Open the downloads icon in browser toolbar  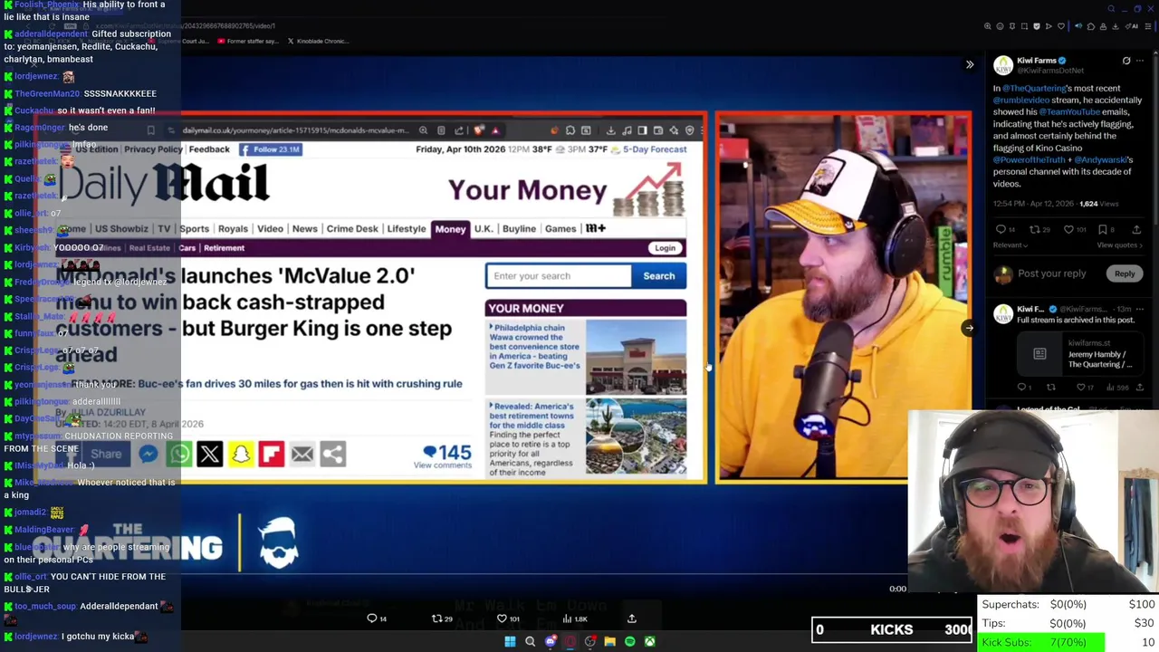611,130
